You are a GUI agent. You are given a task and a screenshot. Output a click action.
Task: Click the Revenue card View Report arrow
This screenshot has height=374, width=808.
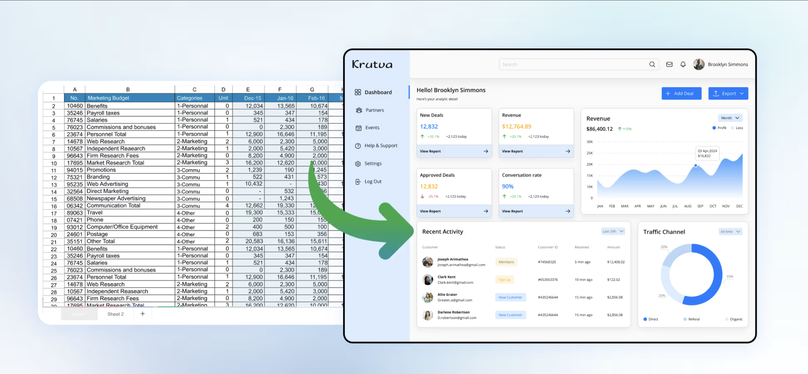coord(568,151)
